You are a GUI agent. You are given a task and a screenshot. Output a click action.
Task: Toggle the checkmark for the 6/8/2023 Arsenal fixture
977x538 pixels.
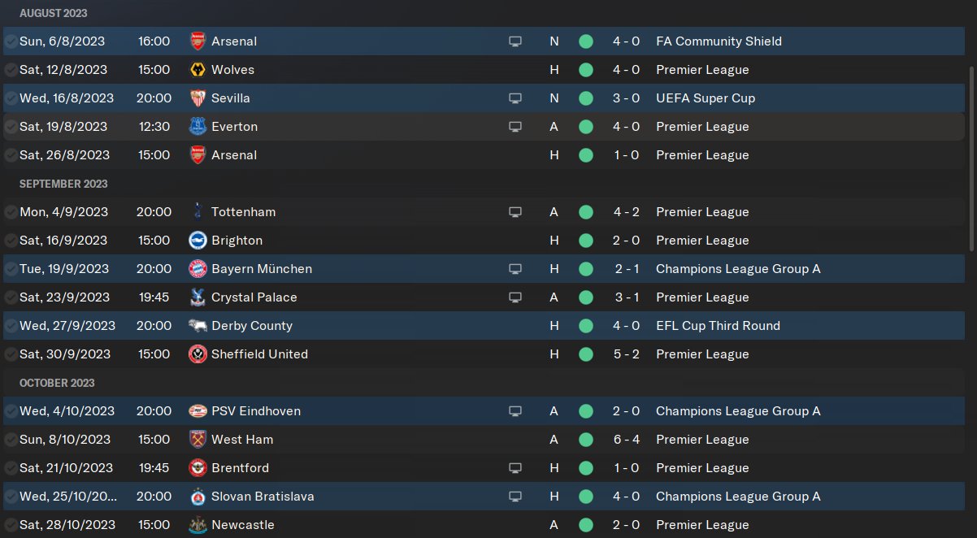(11, 41)
